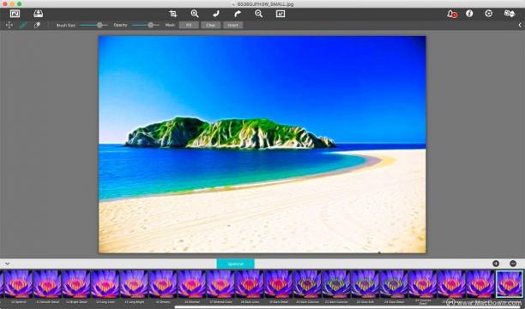The width and height of the screenshot is (525, 309).
Task: Click the presets horizontal scrollbar
Action: coord(348,307)
